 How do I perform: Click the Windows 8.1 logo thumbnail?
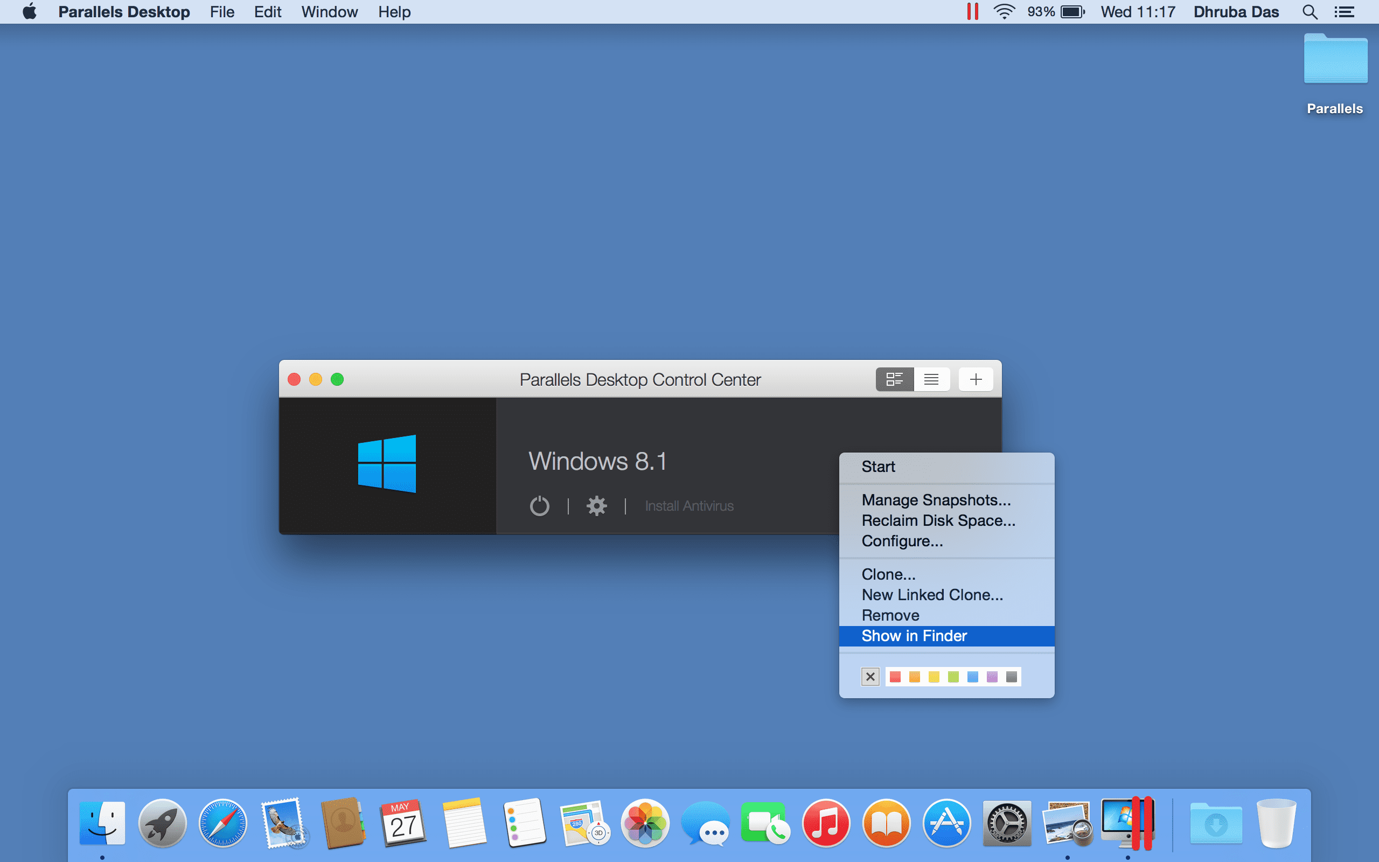[387, 463]
